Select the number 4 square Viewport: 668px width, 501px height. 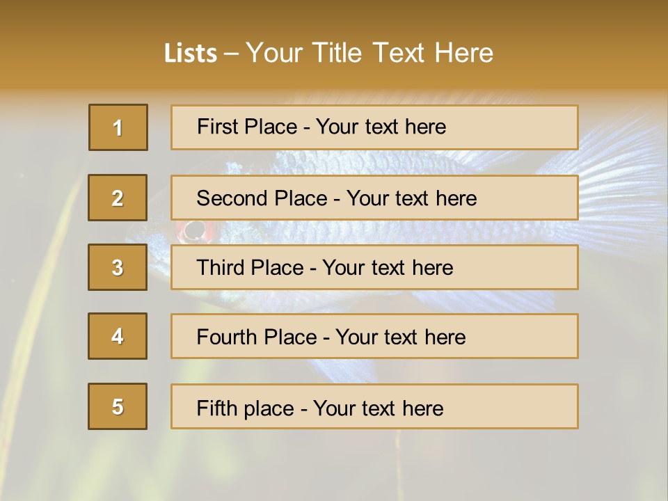(x=118, y=336)
